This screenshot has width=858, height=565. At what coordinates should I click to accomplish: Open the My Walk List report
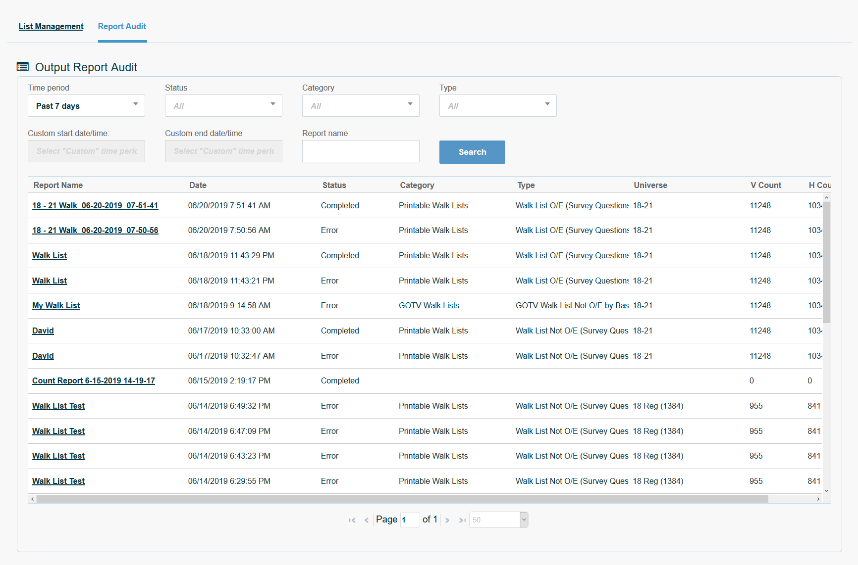55,305
